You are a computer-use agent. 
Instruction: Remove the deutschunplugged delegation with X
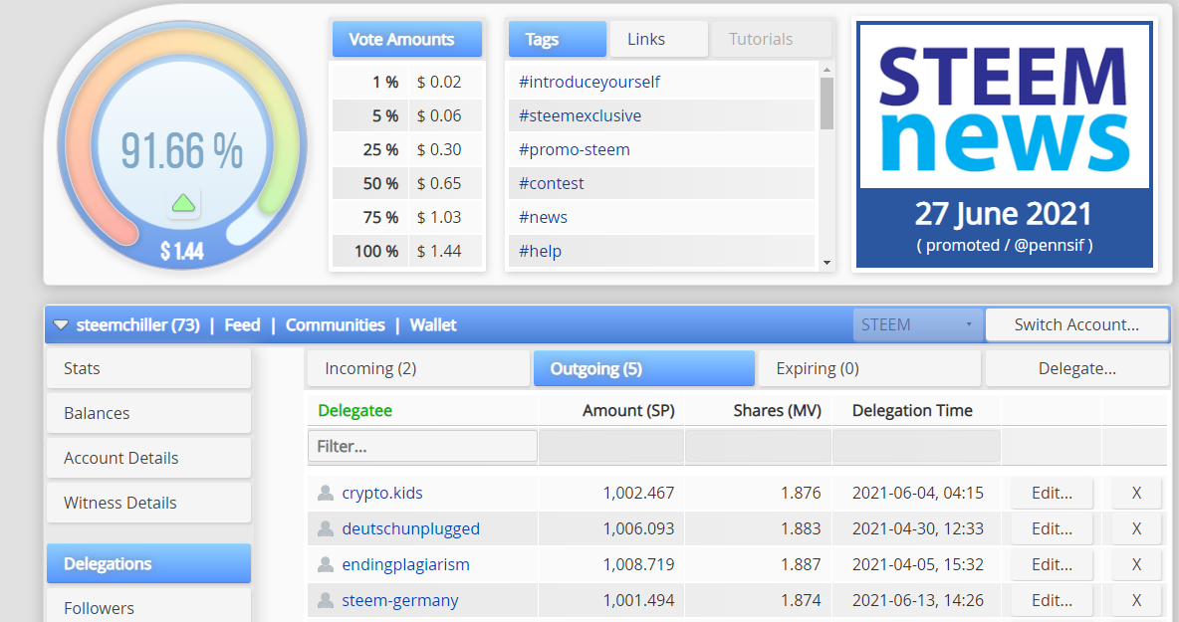(1136, 528)
